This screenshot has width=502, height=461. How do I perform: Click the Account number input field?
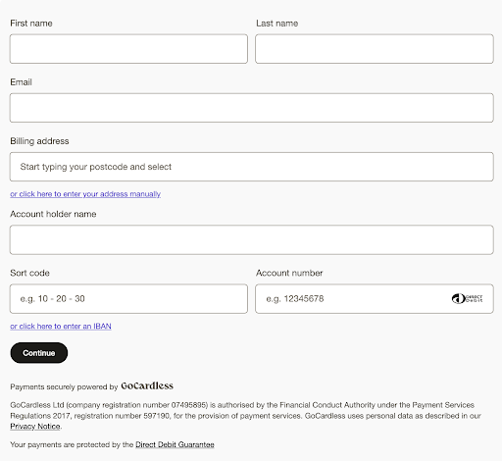click(x=375, y=299)
